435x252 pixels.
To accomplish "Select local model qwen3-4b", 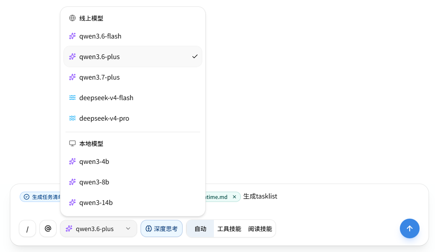I will pyautogui.click(x=132, y=161).
